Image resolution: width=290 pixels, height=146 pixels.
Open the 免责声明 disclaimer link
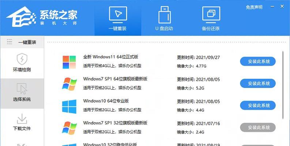[x=254, y=7]
